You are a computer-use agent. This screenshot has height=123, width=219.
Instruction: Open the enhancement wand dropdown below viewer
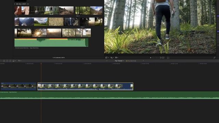pyautogui.click(x=112, y=58)
